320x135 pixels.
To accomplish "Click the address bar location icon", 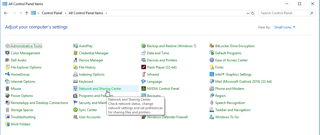I will pos(34,13).
